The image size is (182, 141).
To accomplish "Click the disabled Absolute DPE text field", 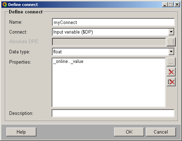I will tap(109, 42).
